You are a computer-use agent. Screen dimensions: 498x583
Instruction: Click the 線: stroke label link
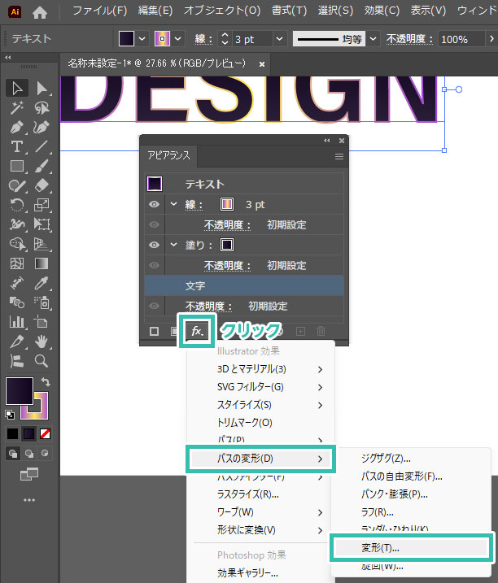[205, 39]
